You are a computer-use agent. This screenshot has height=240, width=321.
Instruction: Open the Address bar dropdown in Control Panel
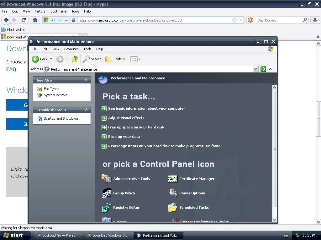[x=255, y=69]
